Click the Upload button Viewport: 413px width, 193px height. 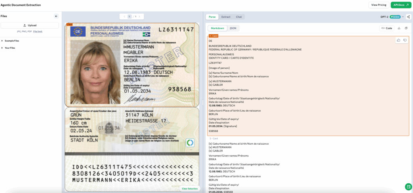(x=30, y=25)
